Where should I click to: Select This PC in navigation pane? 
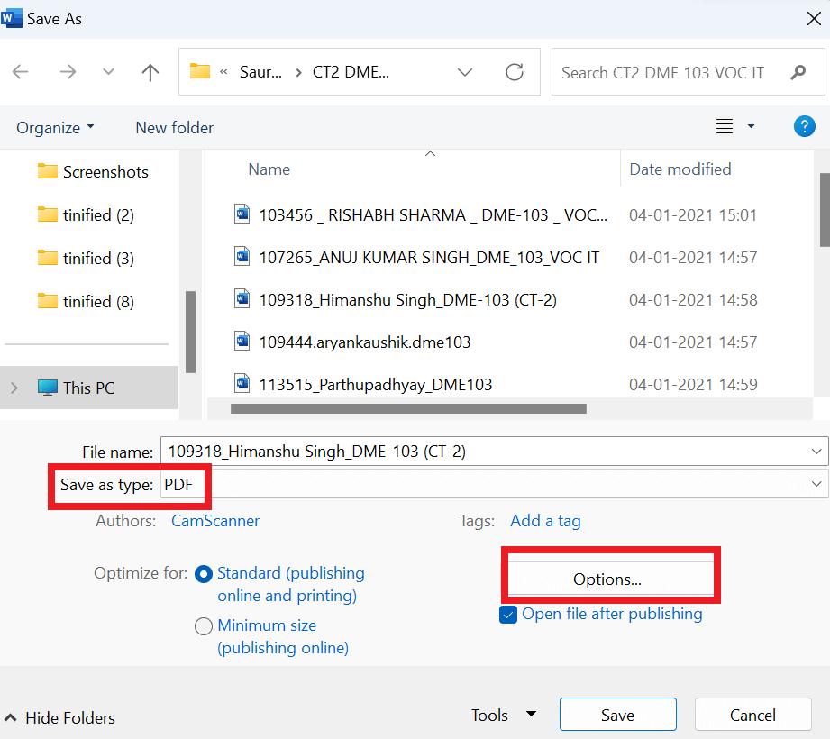89,388
